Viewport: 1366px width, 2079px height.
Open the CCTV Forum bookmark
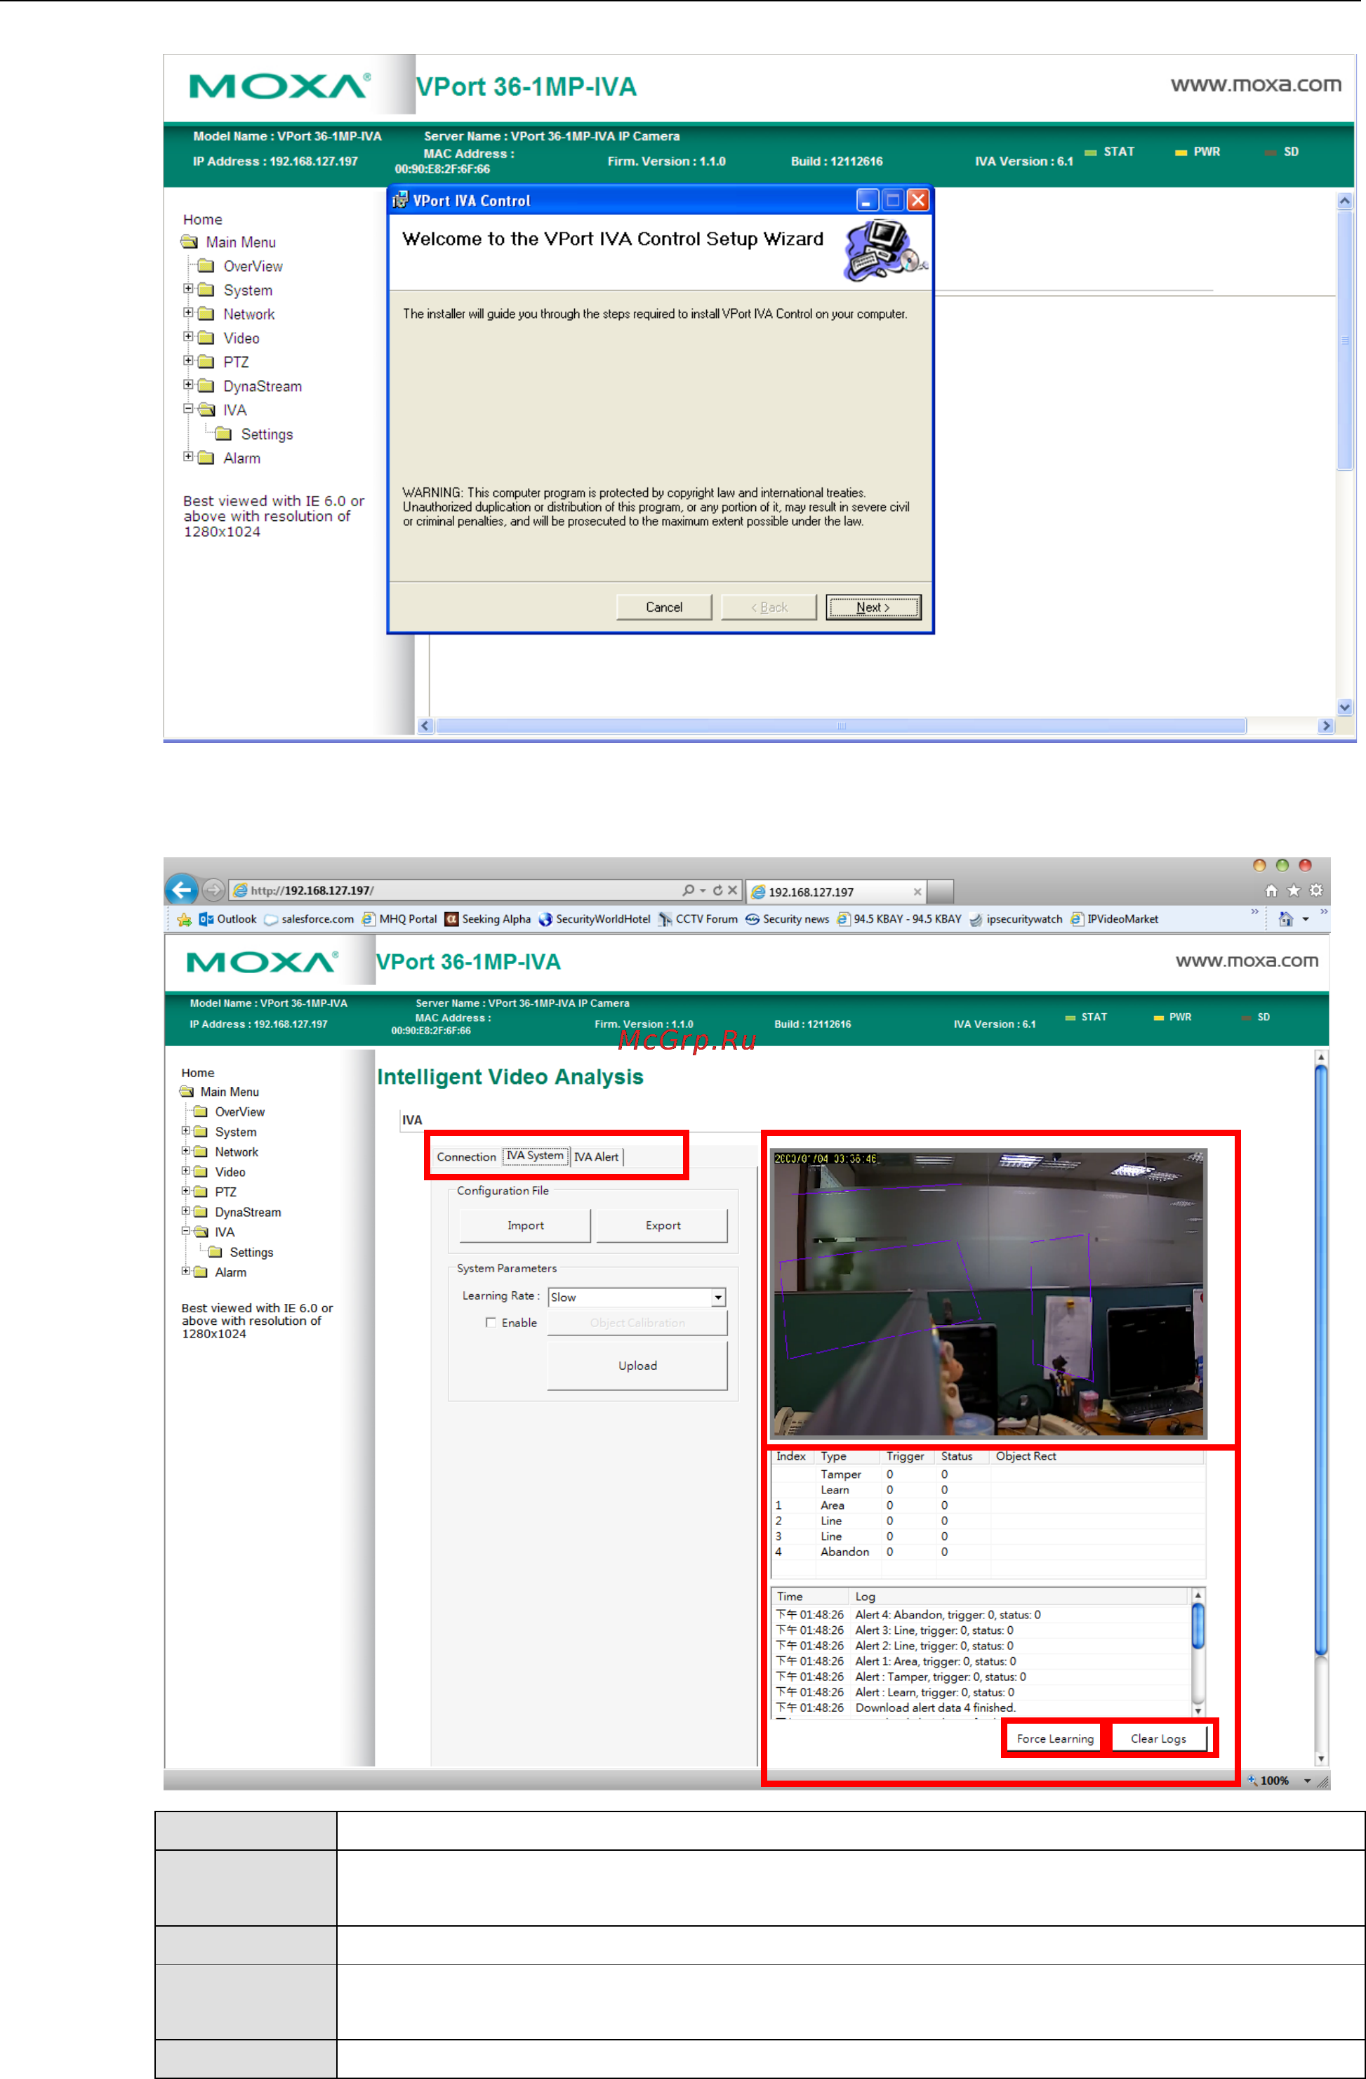tap(698, 919)
